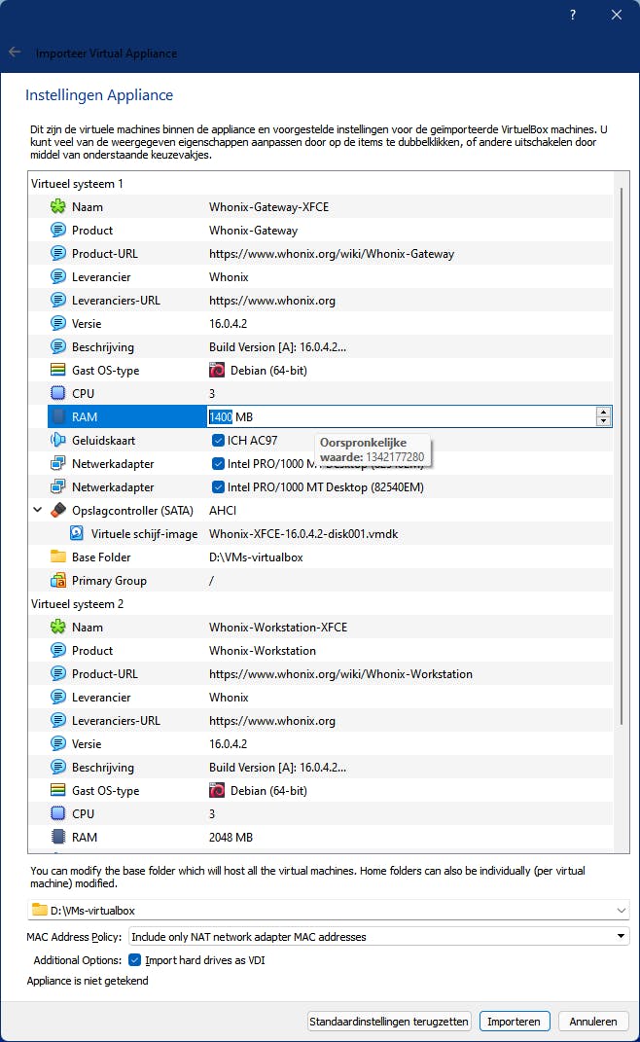Click the CPU chip icon in Virtueel systeem 2
640x1042 pixels.
[x=58, y=813]
